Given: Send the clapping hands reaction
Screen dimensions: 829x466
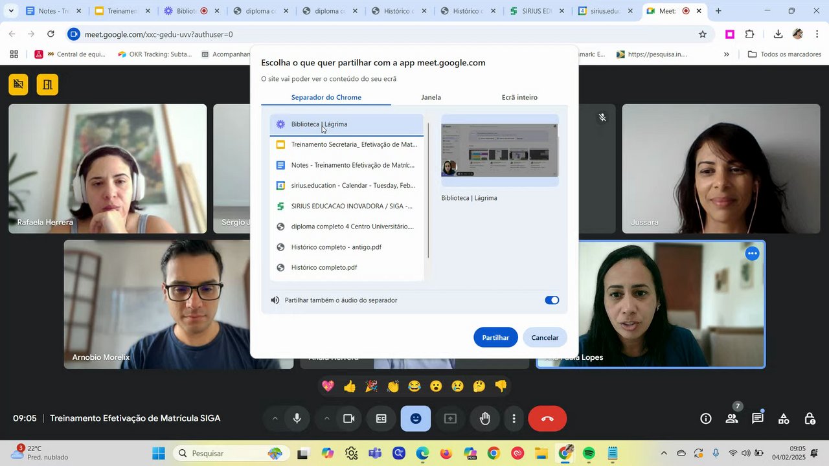Looking at the screenshot, I should click(x=393, y=386).
